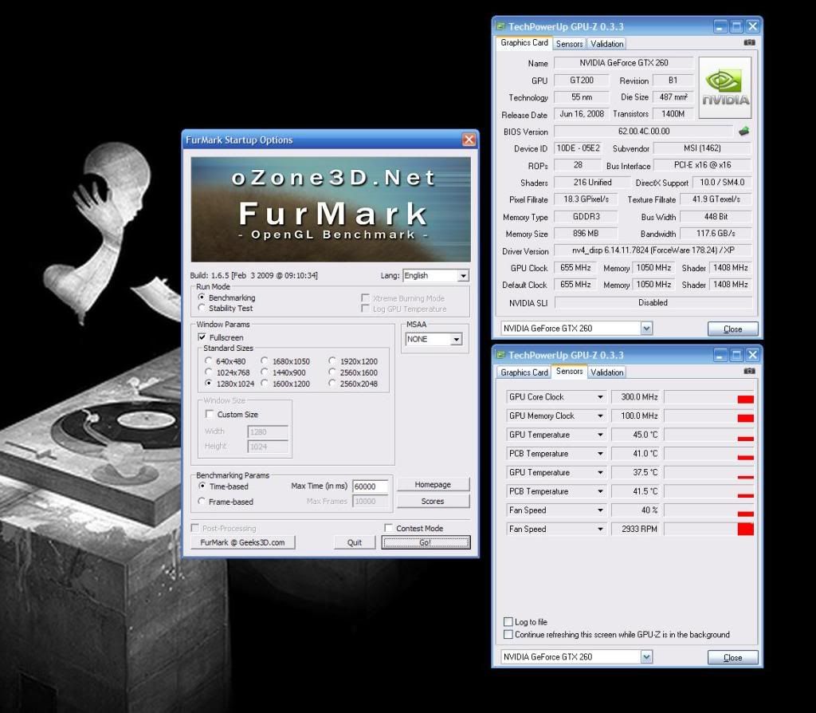Select 1920x1200 standard size
The height and width of the screenshot is (713, 816).
[x=332, y=361]
